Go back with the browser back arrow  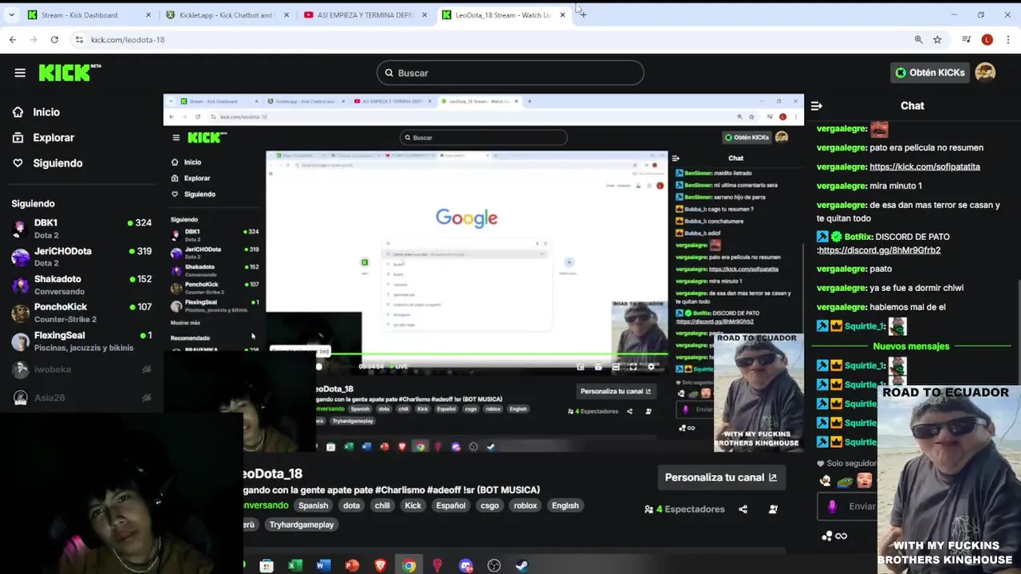[13, 39]
